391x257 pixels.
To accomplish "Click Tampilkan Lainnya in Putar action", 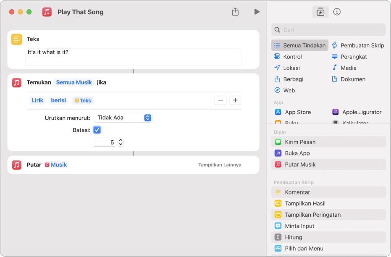I will point(220,165).
